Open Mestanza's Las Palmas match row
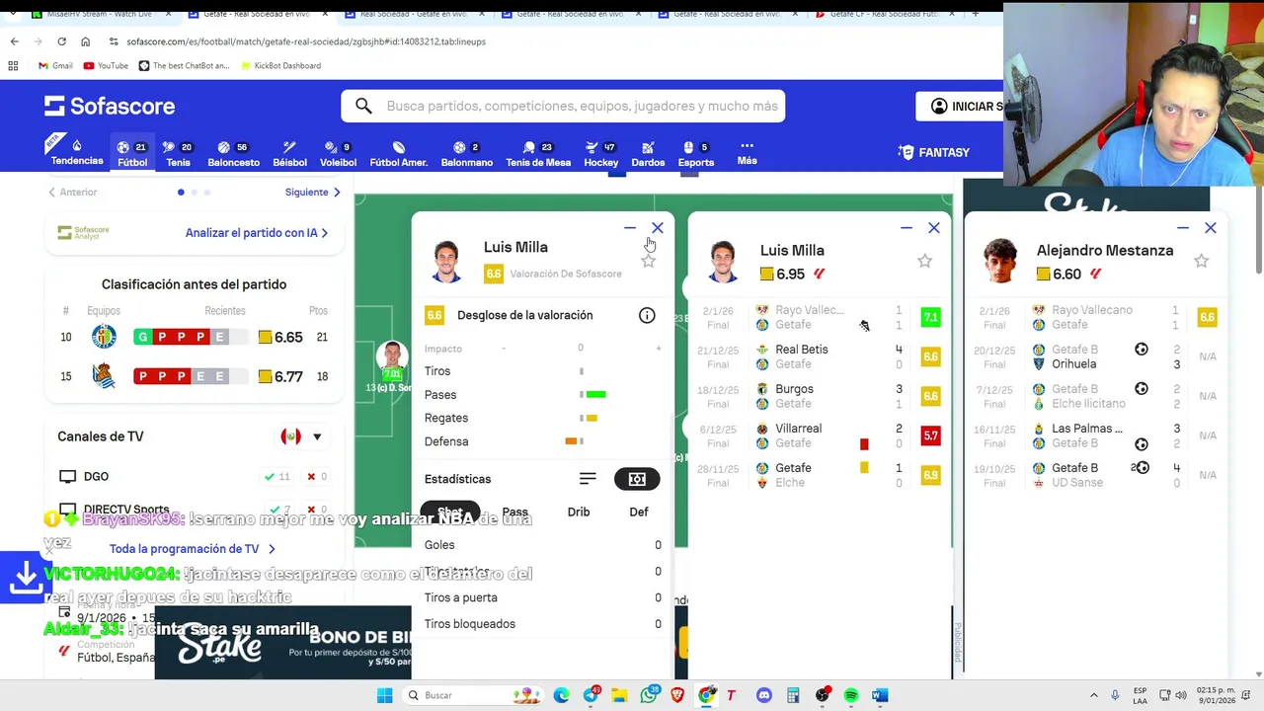Screen dimensions: 1264x711 coord(1096,435)
